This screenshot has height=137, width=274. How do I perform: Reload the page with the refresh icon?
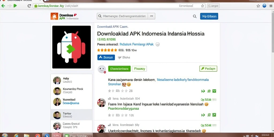pyautogui.click(x=29, y=6)
